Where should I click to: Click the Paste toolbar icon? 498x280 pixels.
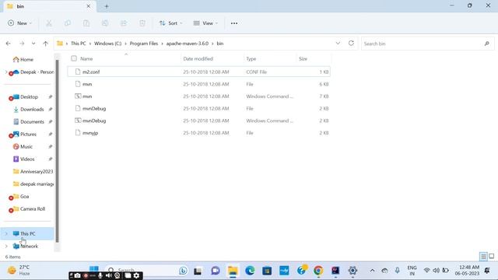point(86,23)
